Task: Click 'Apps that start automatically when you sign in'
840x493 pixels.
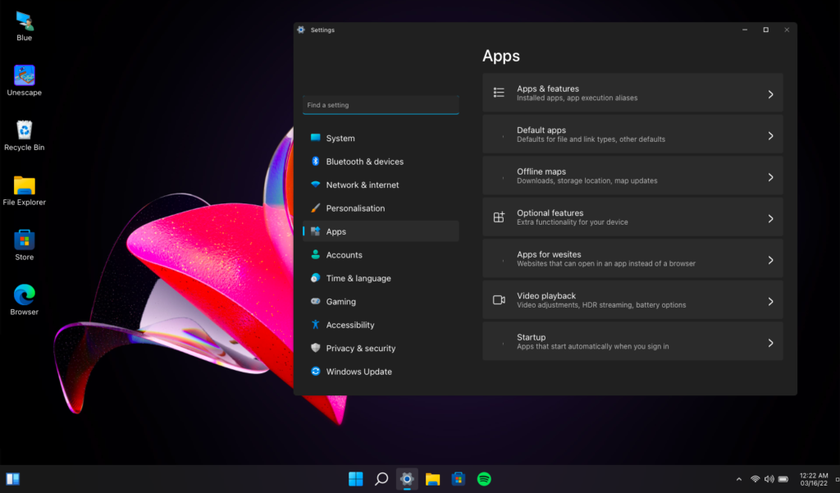Action: [x=592, y=347]
